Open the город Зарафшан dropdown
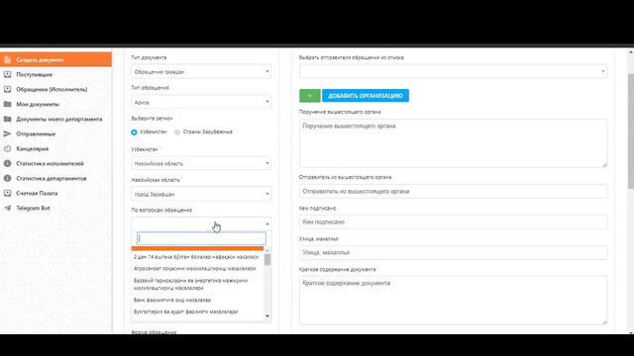634x356 pixels. coord(201,194)
